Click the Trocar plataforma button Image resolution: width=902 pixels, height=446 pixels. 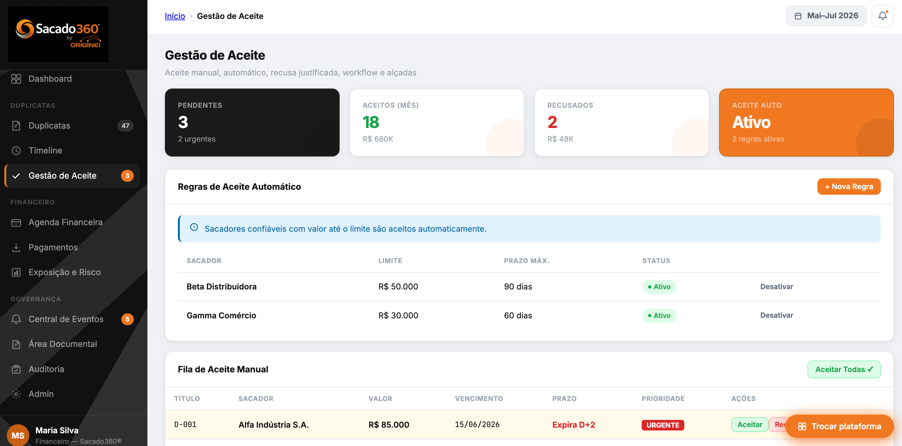point(839,426)
